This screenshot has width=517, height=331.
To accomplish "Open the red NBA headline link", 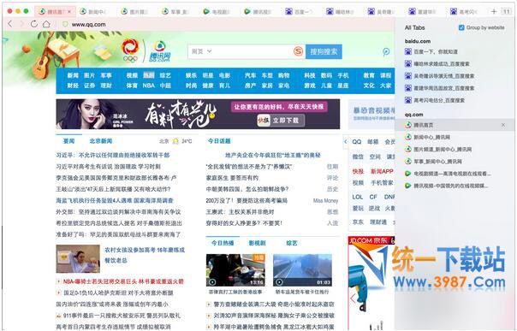I will click(123, 281).
